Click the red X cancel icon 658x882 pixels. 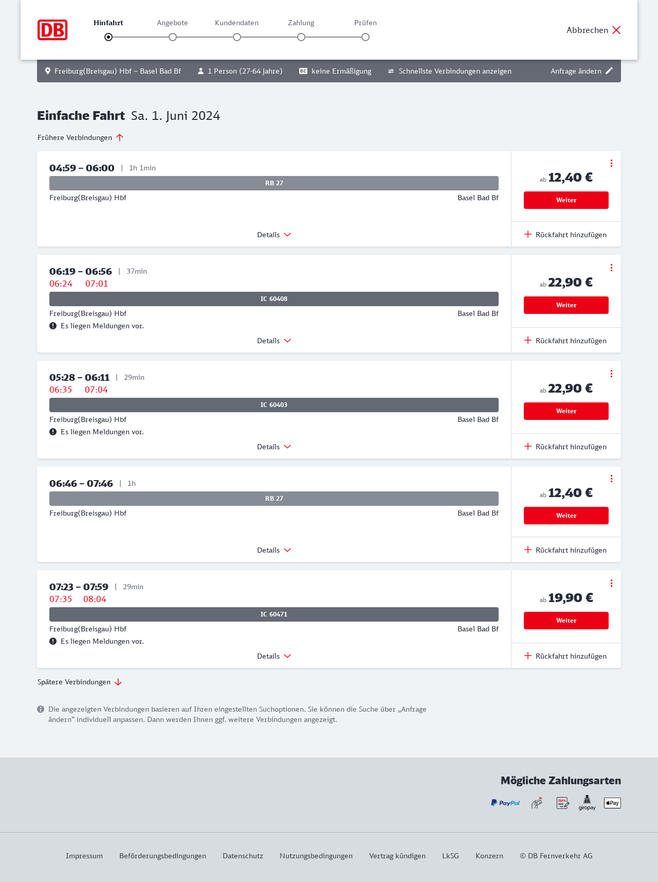click(x=616, y=30)
